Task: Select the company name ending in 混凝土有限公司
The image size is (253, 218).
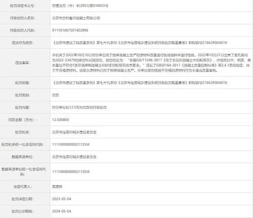Action: coord(76,18)
